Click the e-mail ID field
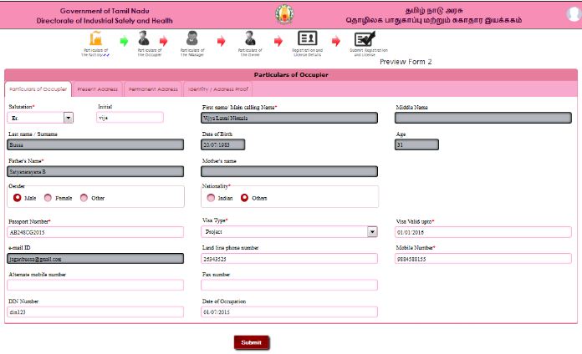The image size is (582, 354). (95, 258)
